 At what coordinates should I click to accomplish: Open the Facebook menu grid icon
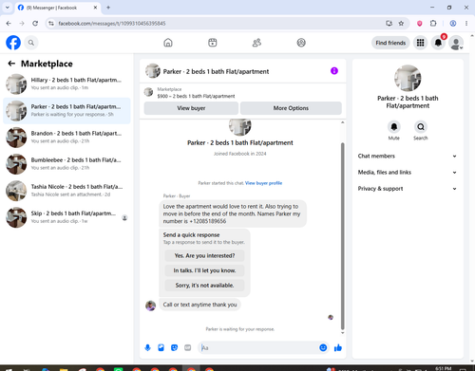click(x=420, y=43)
